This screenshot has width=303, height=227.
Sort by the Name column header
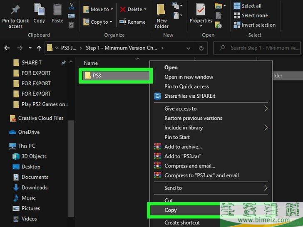(x=91, y=63)
